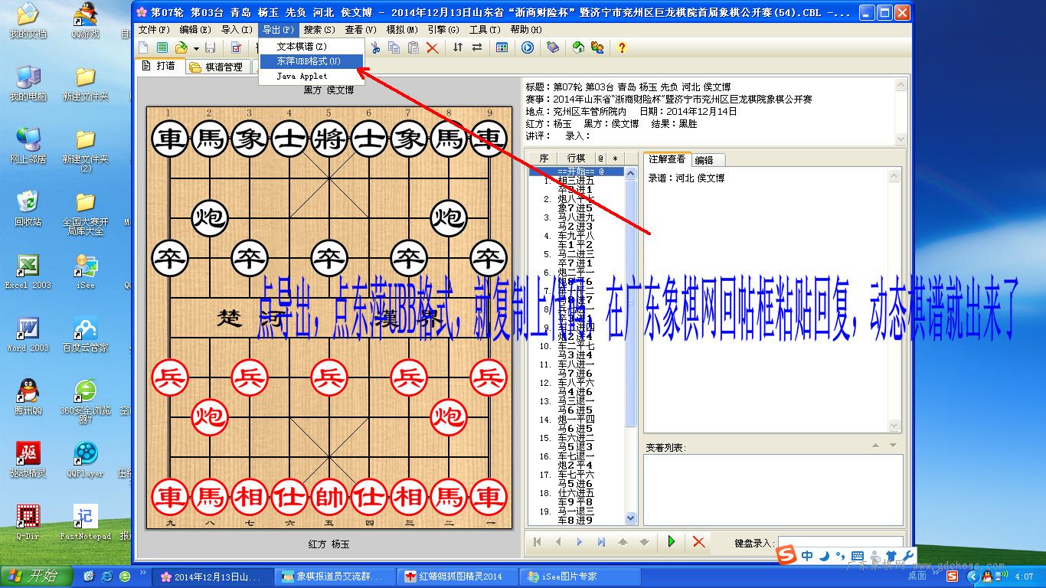The height and width of the screenshot is (588, 1046).
Task: Click the blue circular play toolbar icon
Action: point(528,47)
